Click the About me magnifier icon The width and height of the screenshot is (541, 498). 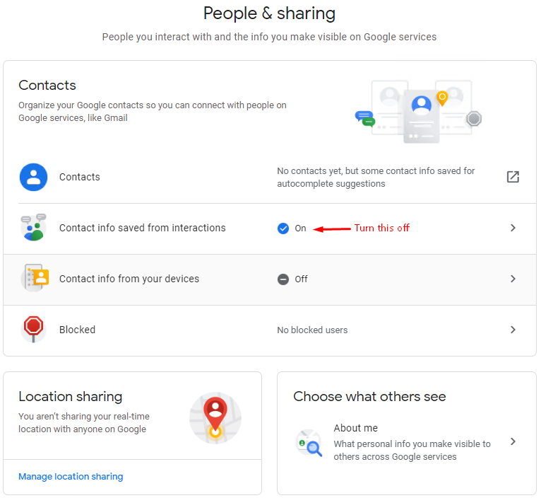pyautogui.click(x=309, y=443)
